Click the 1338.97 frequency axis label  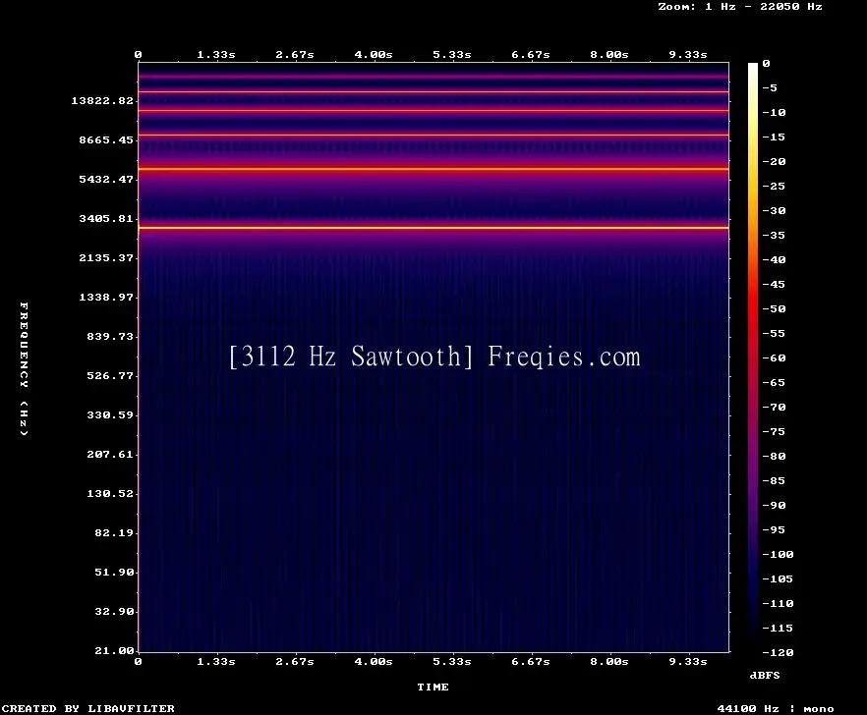pos(106,297)
